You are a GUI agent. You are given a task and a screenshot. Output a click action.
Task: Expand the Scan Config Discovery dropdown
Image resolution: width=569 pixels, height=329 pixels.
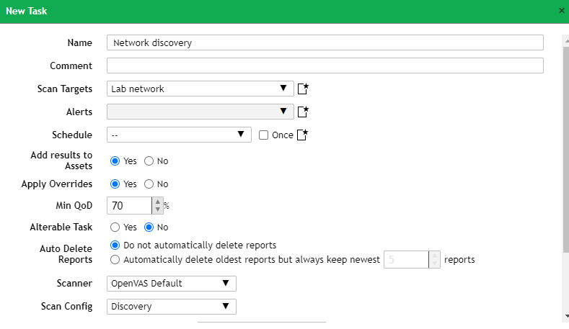coord(172,307)
